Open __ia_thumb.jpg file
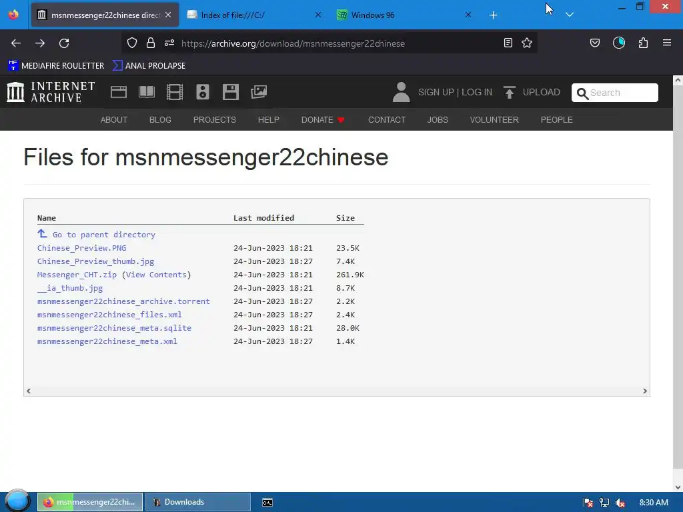This screenshot has height=512, width=683. click(x=70, y=288)
